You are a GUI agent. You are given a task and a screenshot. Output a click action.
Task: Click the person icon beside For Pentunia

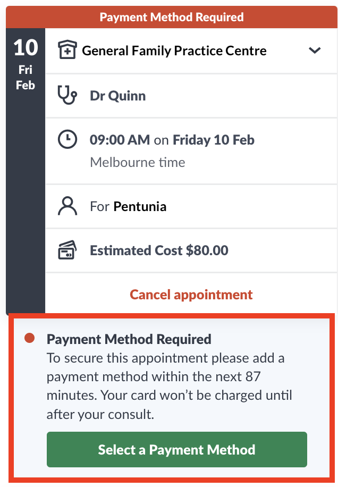67,206
